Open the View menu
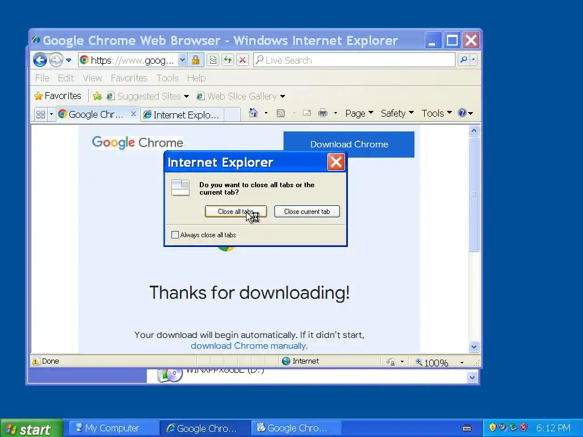Image resolution: width=583 pixels, height=437 pixels. 92,78
